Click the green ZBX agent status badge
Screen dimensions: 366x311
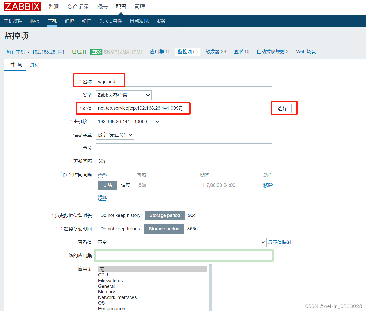96,52
